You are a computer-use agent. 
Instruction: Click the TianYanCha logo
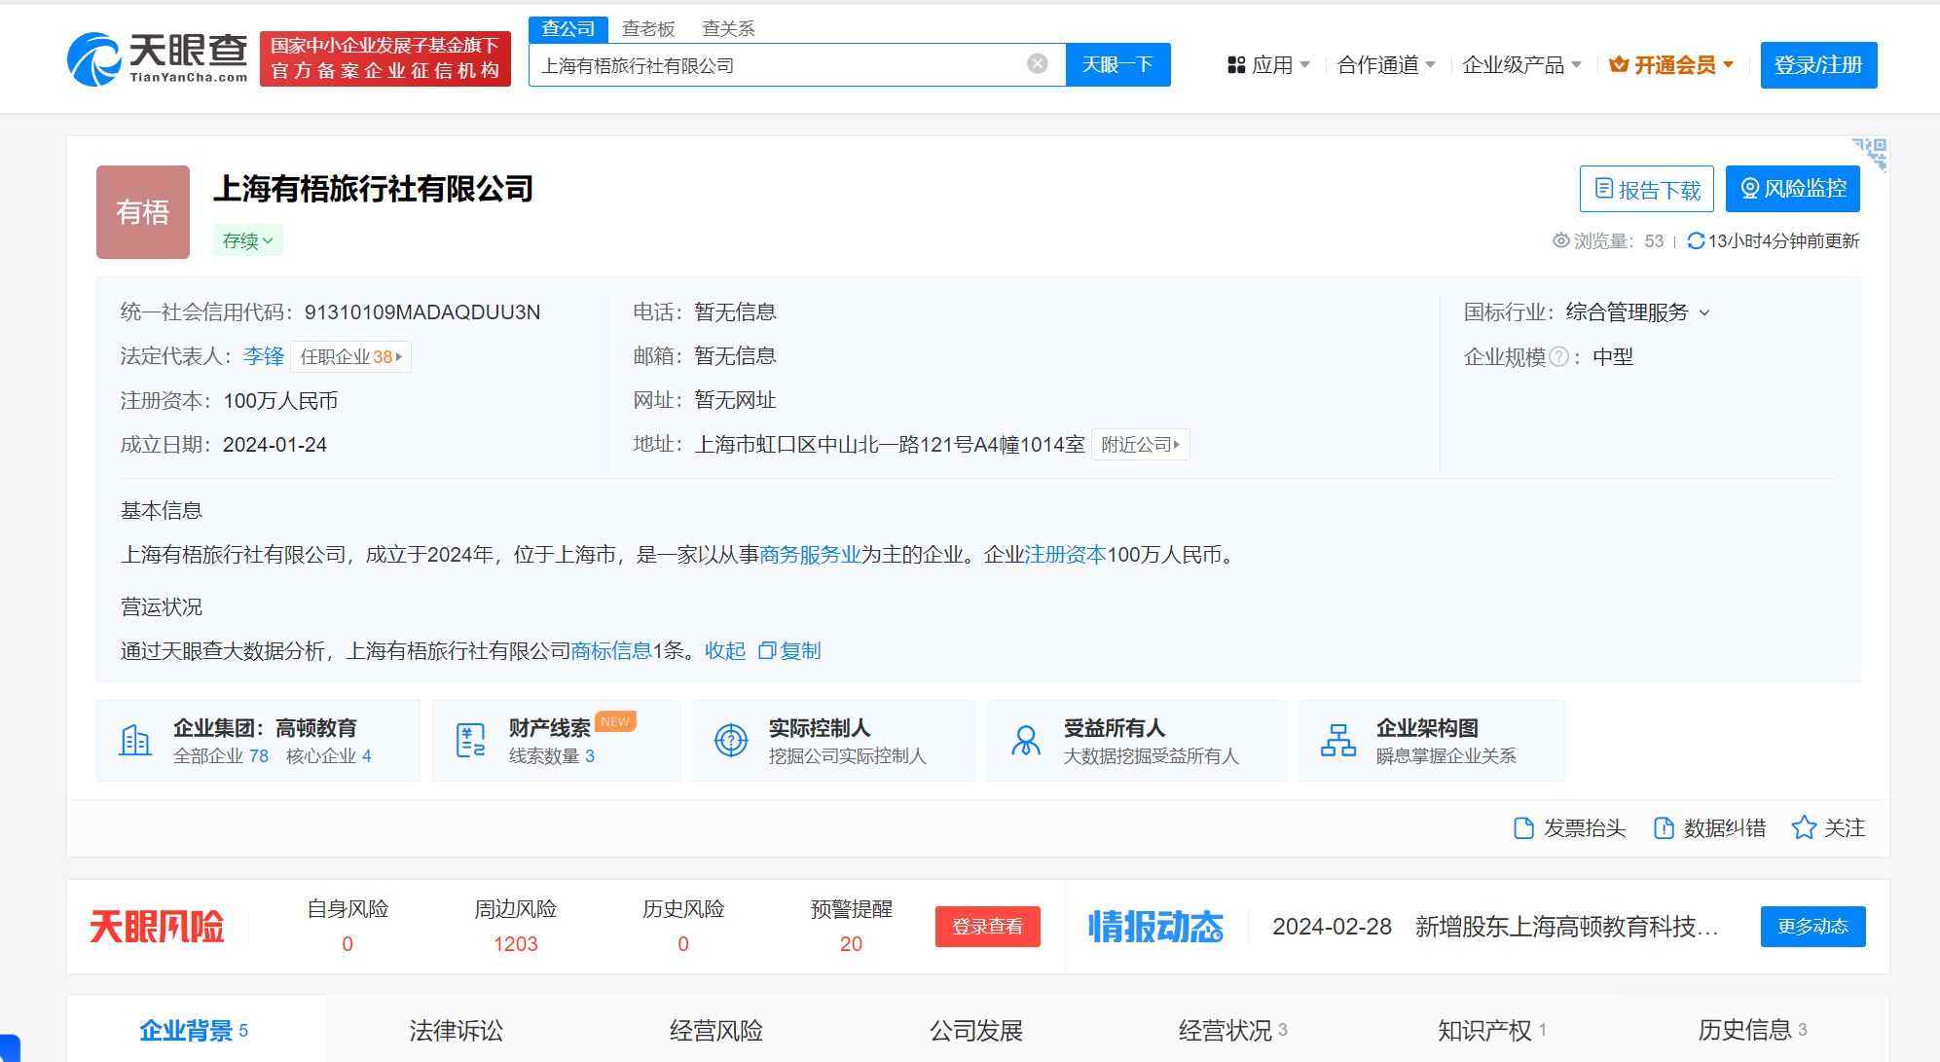pos(158,59)
